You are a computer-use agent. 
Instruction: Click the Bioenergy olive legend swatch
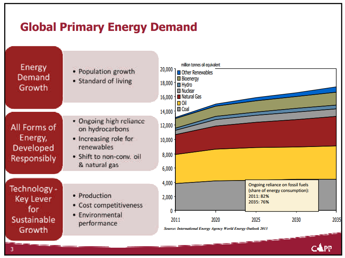pyautogui.click(x=179, y=79)
